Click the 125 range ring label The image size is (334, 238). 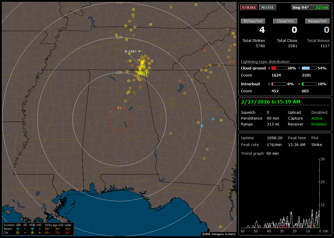coord(119,72)
